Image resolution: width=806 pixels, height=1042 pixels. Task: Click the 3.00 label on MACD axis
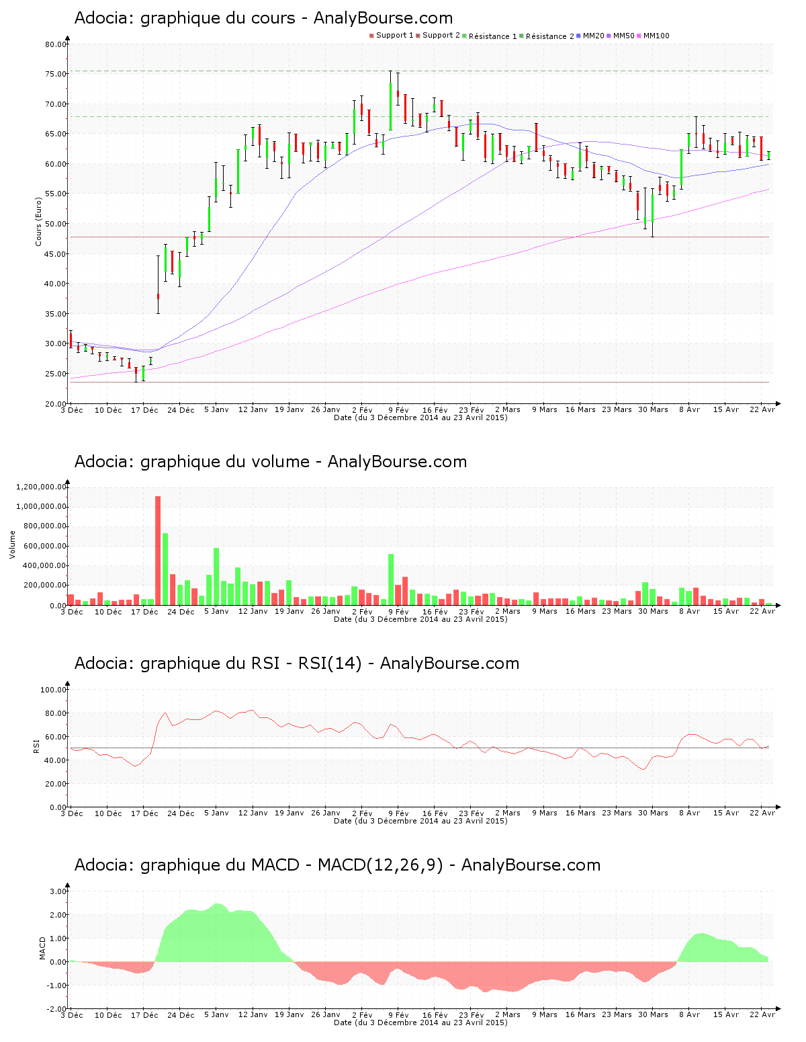coord(58,891)
